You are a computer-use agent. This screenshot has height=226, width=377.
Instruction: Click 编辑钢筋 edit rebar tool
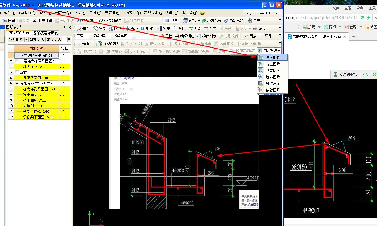coord(185,36)
